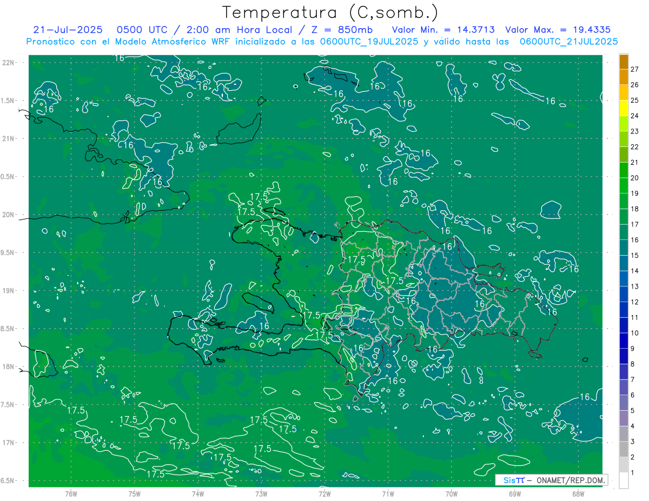This screenshot has height=501, width=649.
Task: Click the '1.5N' latitude axis label
Action: coord(9,101)
